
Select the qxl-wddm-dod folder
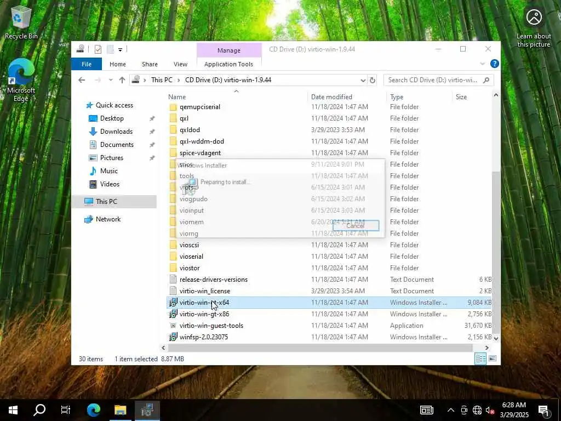[x=202, y=141]
